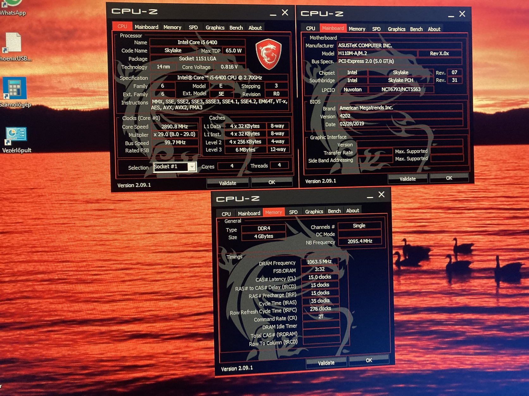Open Mainboard tab in the Memory window
This screenshot has height=396, width=529.
point(249,213)
